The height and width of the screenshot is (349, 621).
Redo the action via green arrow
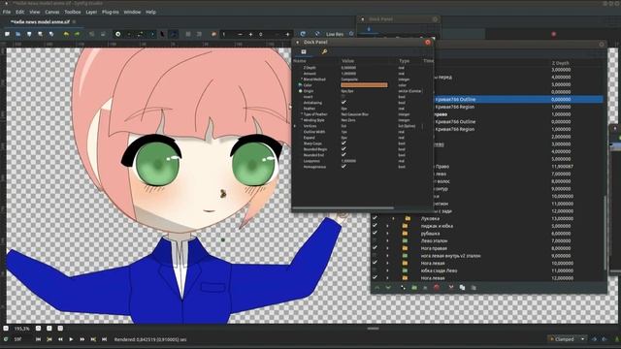[x=77, y=35]
